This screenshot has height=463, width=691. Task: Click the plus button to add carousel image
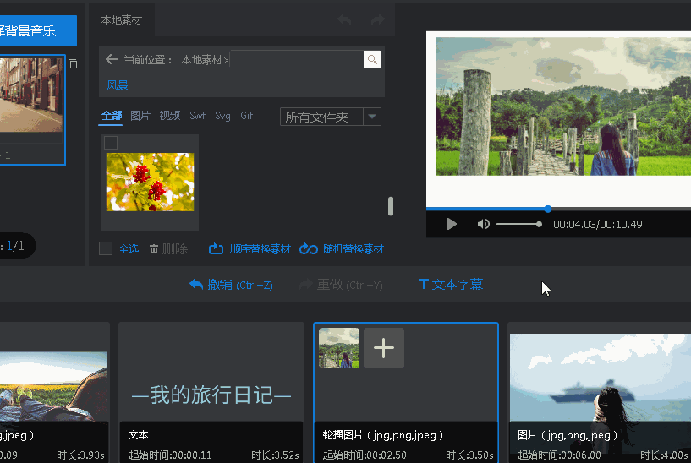(384, 348)
